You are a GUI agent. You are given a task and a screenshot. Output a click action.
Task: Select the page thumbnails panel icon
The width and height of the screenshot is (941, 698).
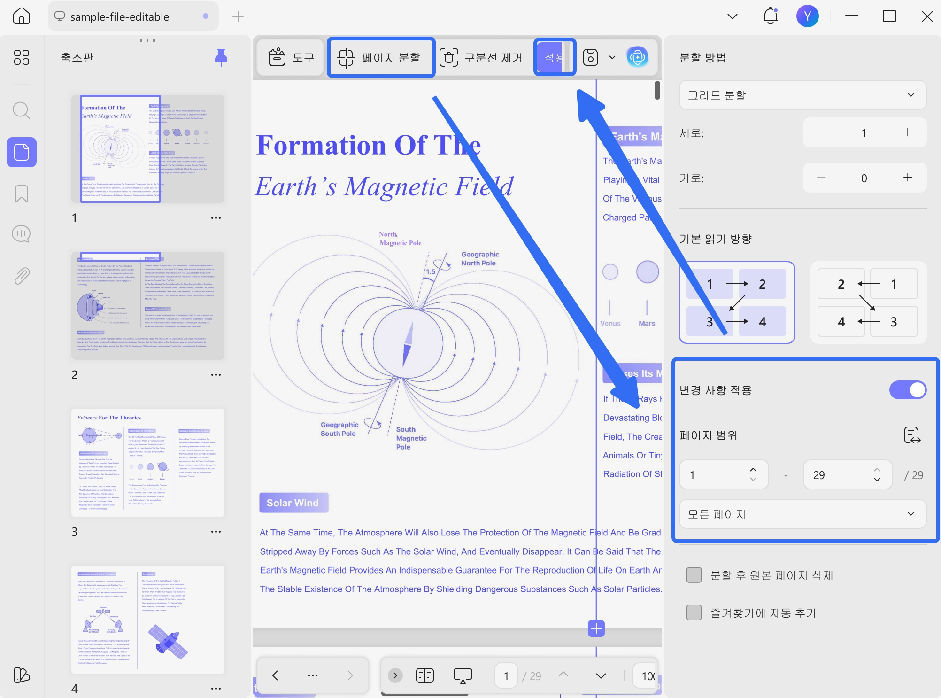point(22,152)
